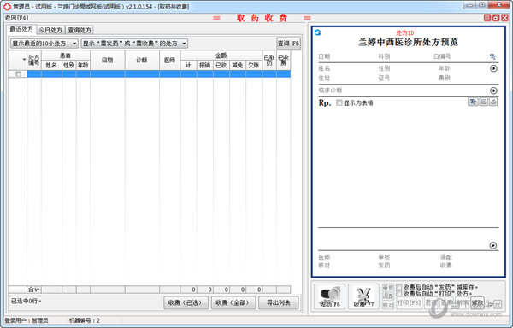This screenshot has width=513, height=328.
Task: Click the 合计 totals row label
Action: [34, 290]
